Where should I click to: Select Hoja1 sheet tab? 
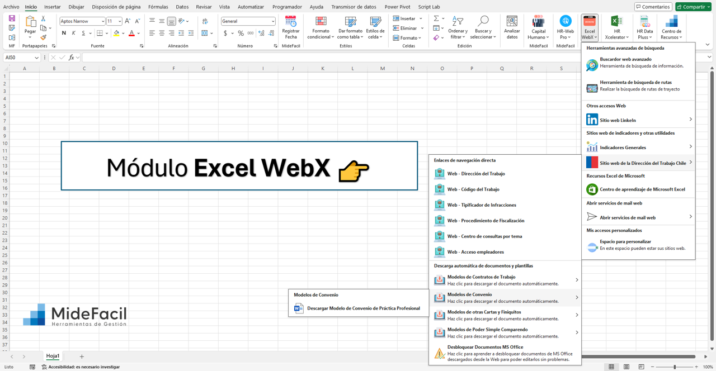tap(53, 356)
